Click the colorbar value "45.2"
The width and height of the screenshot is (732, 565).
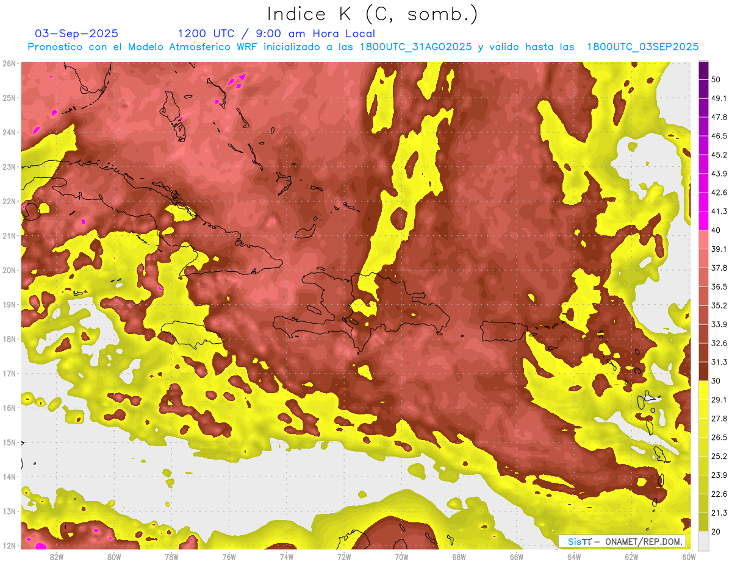pyautogui.click(x=719, y=155)
